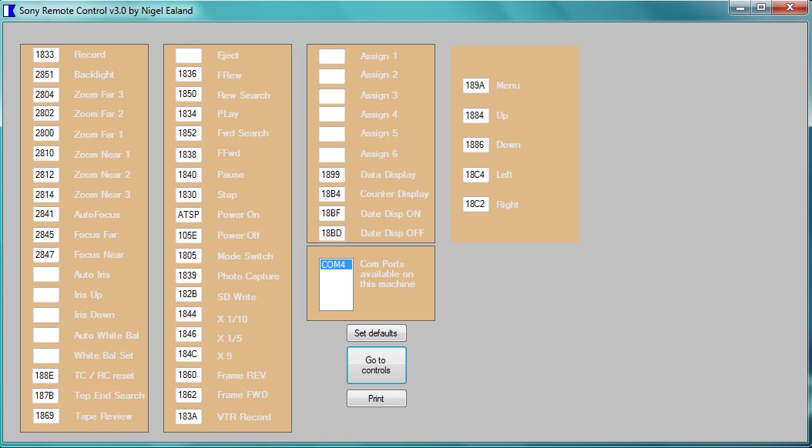Screen dimensions: 812x448
Task: Click the Zoom Far 2 code box
Action: tap(46, 114)
